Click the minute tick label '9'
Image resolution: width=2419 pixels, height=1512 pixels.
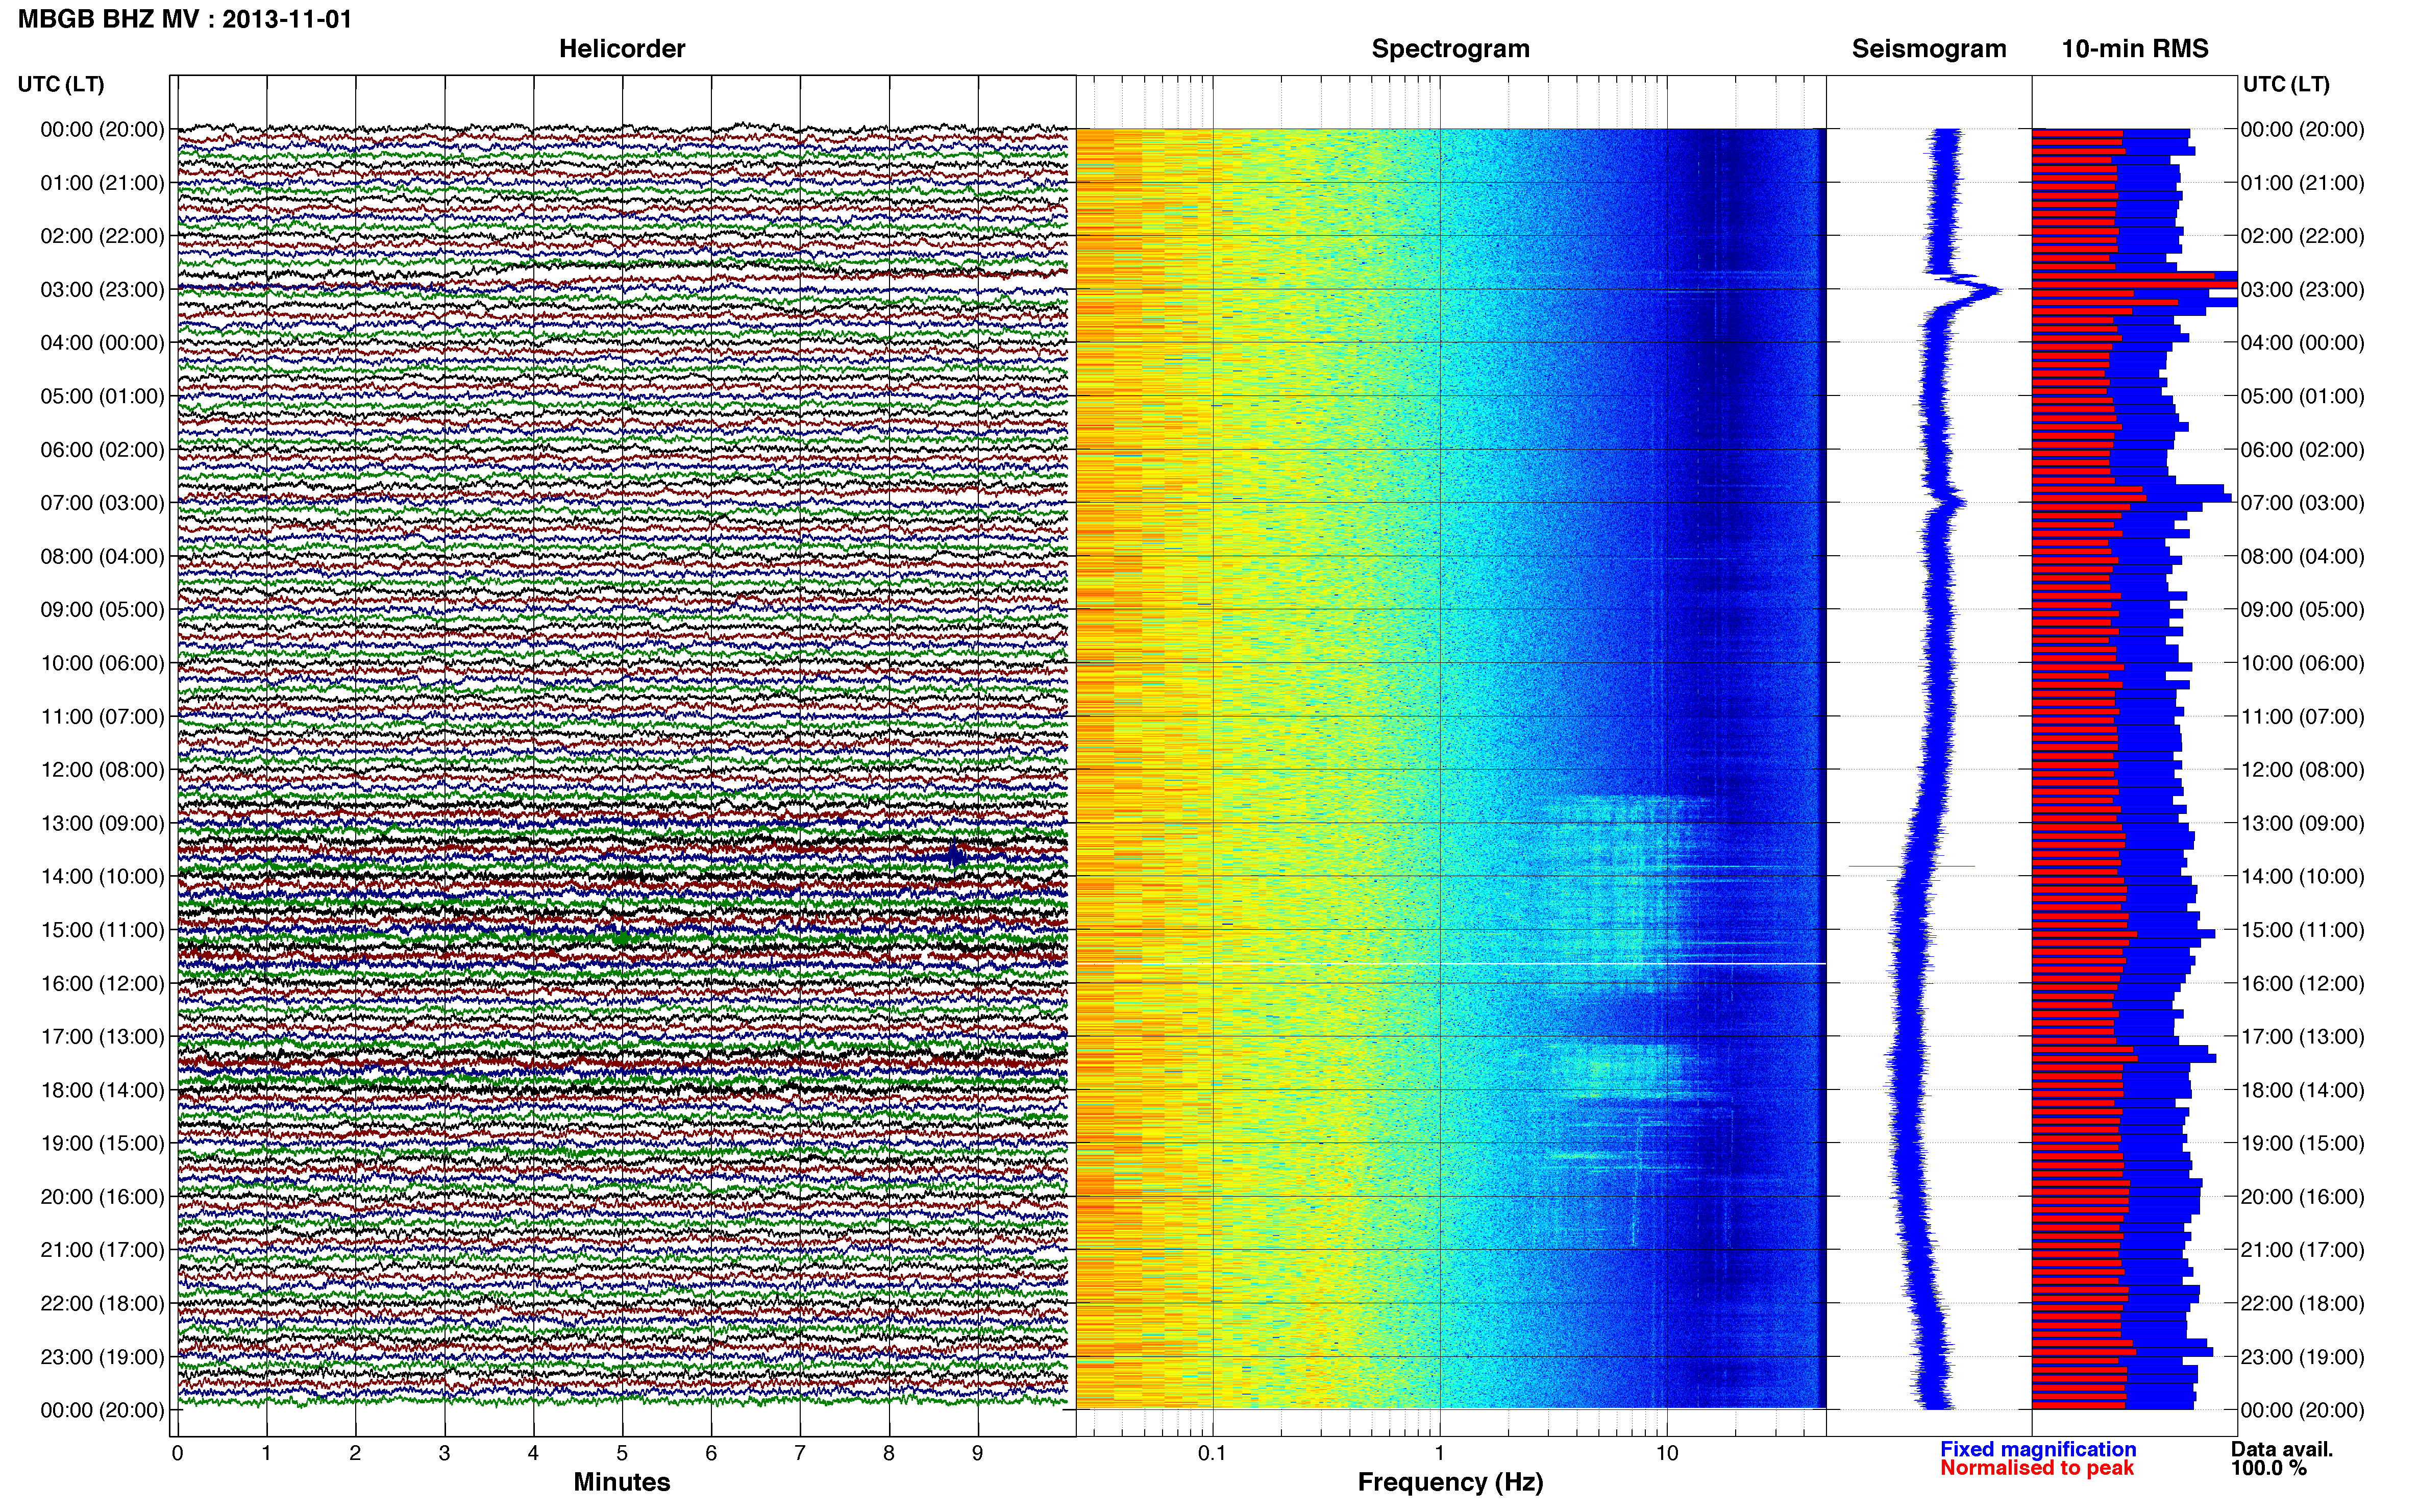[977, 1453]
